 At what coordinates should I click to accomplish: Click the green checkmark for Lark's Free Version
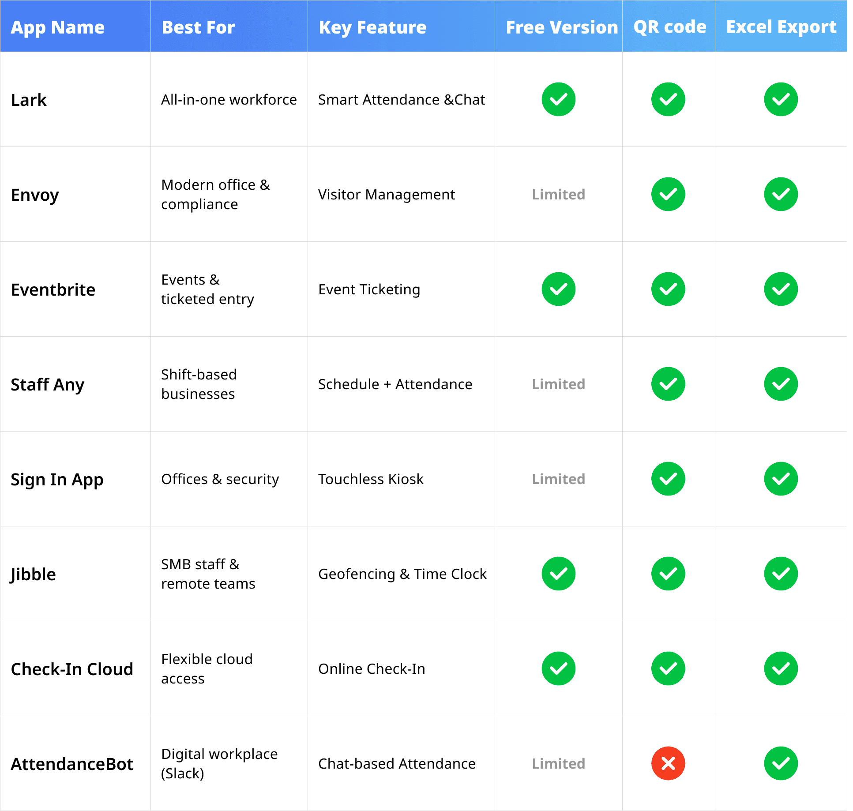click(x=558, y=100)
